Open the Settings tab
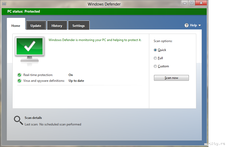 [x=79, y=25]
